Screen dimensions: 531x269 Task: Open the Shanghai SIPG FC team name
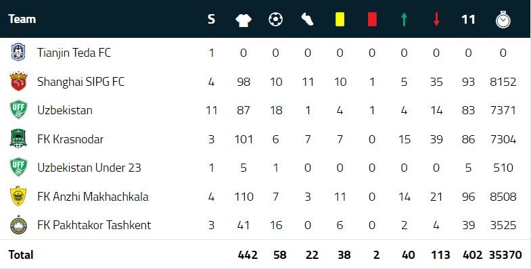click(x=81, y=82)
